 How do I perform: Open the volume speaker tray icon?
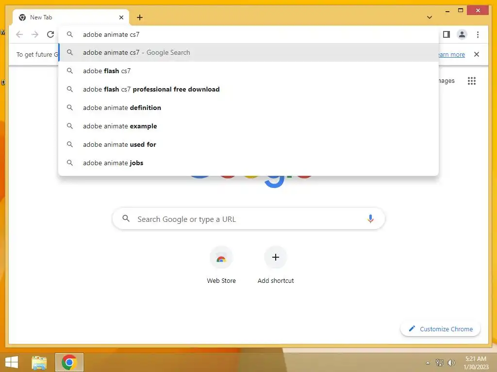(x=451, y=362)
